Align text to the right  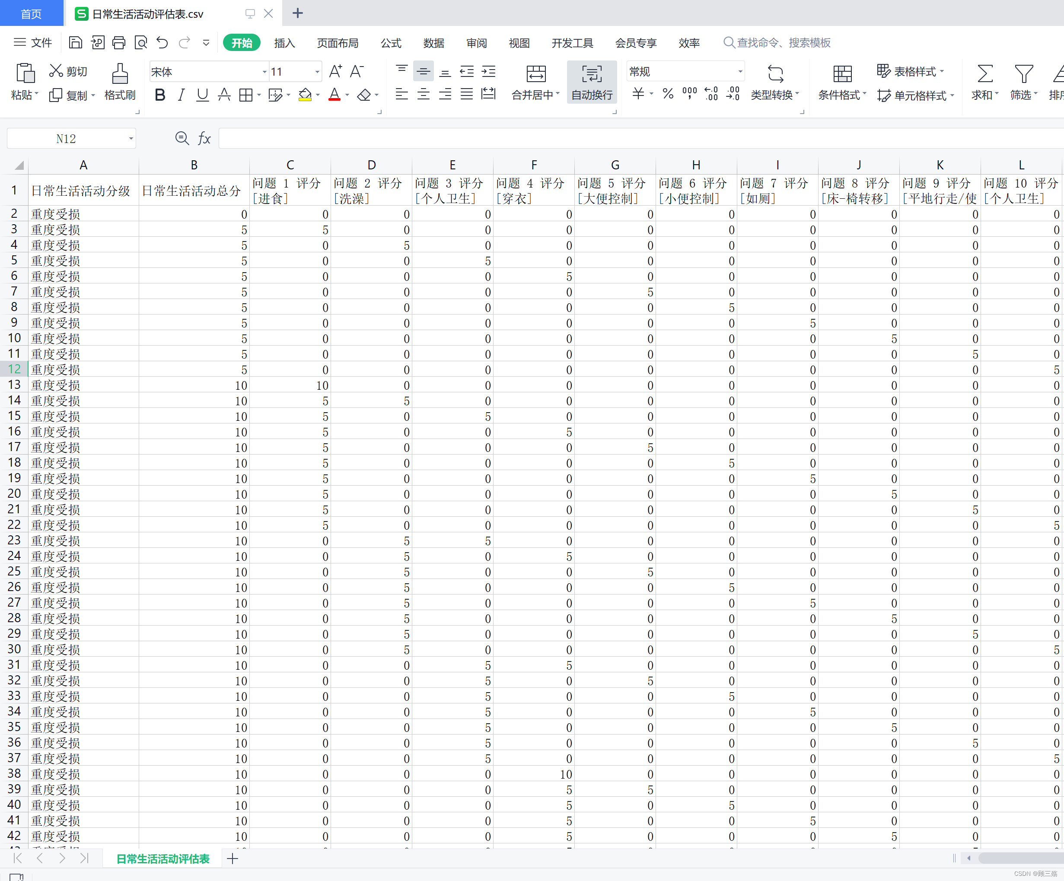click(x=445, y=94)
